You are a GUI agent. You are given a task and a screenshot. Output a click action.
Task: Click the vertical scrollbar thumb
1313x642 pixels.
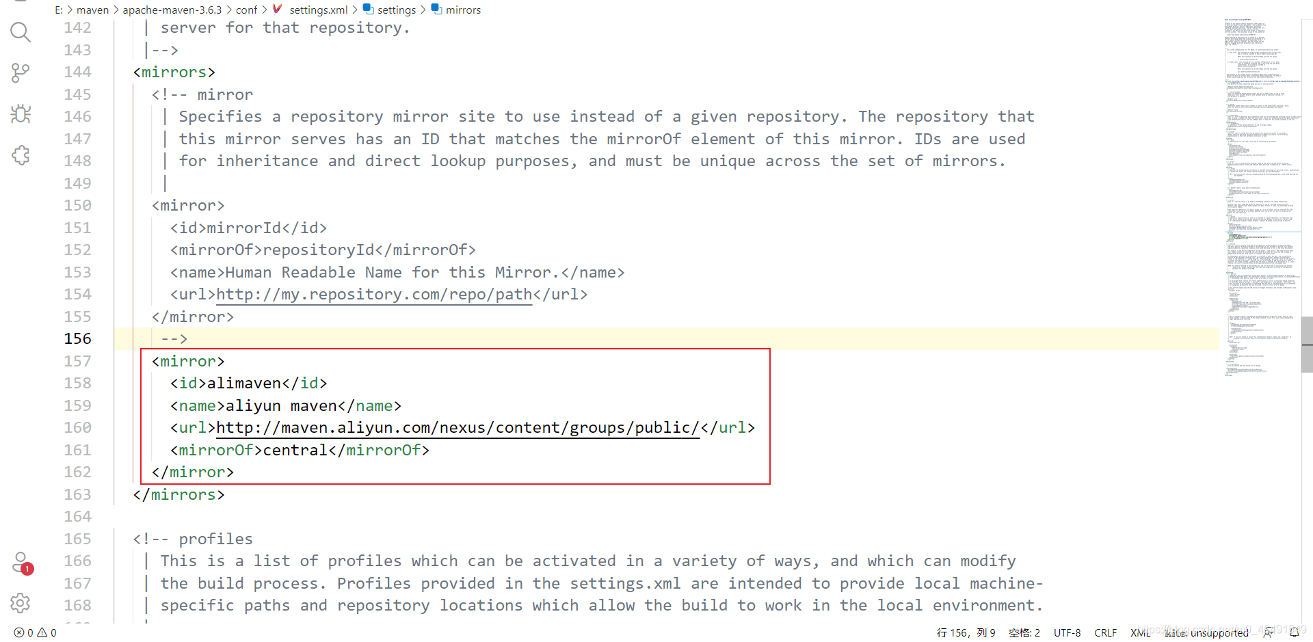point(1308,345)
